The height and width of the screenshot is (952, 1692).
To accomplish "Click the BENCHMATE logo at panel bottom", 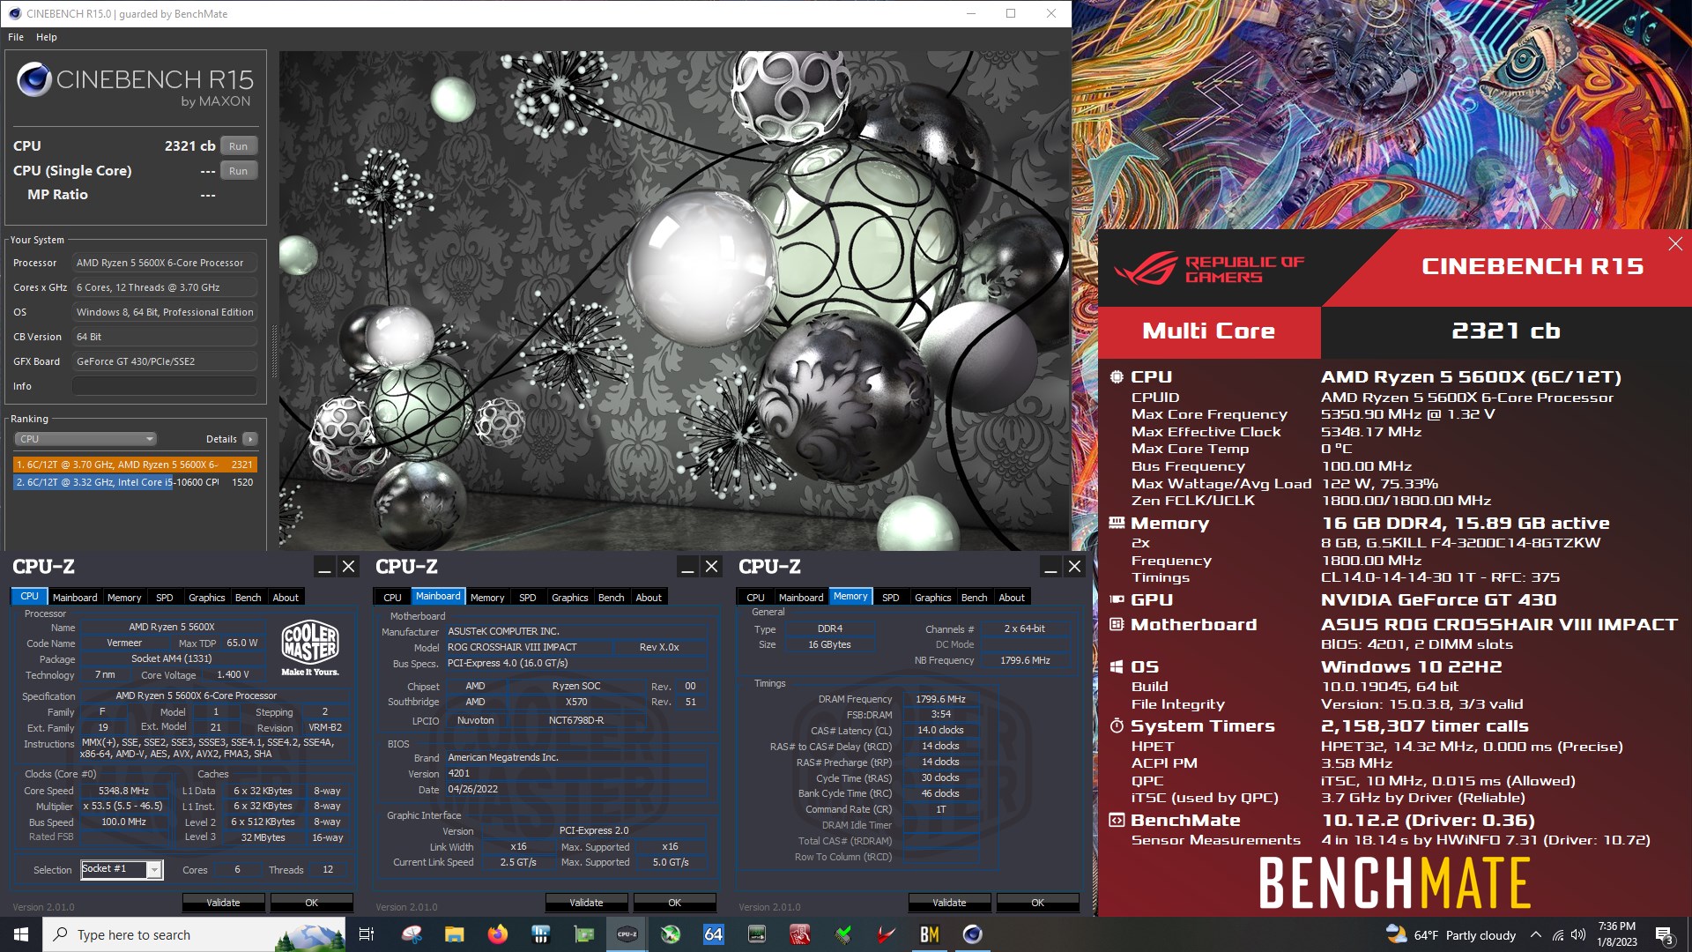I will coord(1394,883).
